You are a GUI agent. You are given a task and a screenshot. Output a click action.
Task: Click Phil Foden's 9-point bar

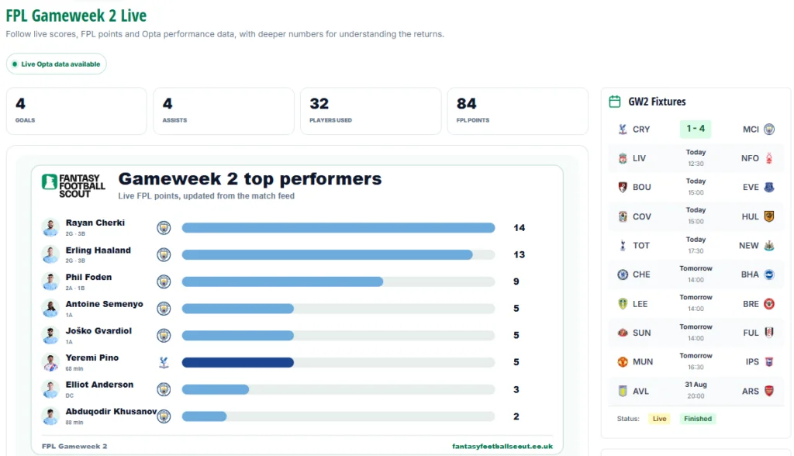click(x=282, y=282)
